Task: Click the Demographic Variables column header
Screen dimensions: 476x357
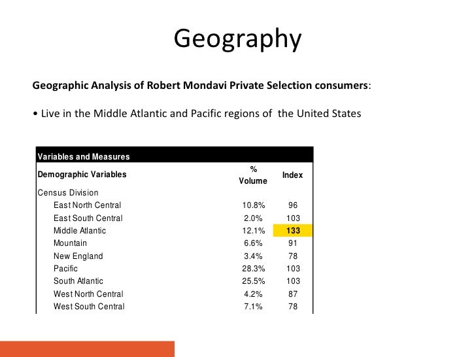Action: (x=82, y=175)
